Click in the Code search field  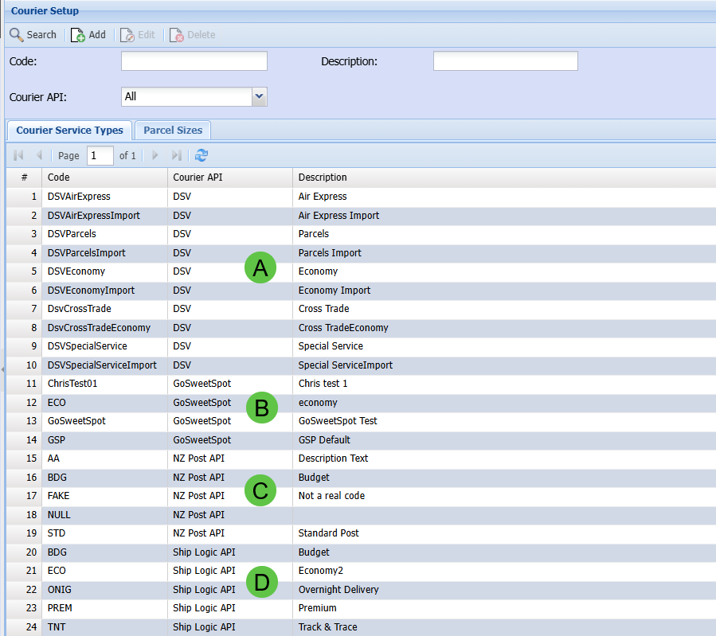[x=194, y=61]
